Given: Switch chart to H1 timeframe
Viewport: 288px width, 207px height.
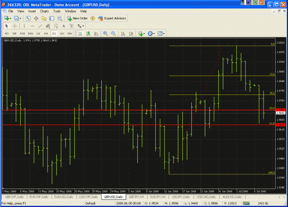Looking at the screenshot, I should tap(38, 34).
